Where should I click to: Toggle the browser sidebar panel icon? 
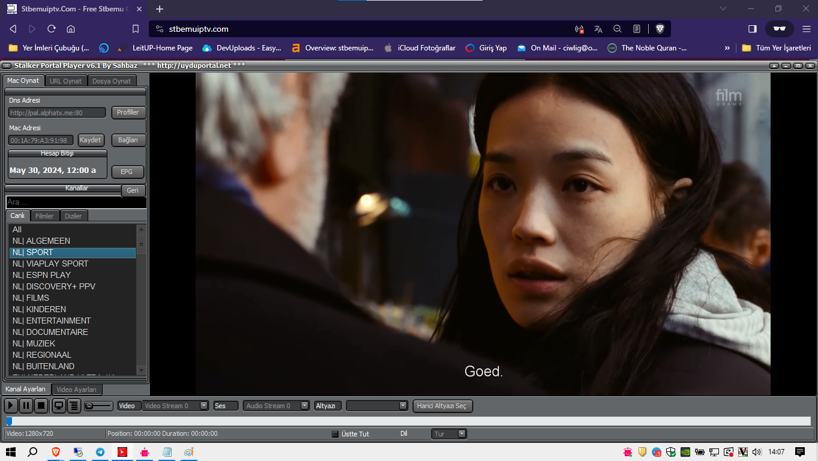point(753,29)
